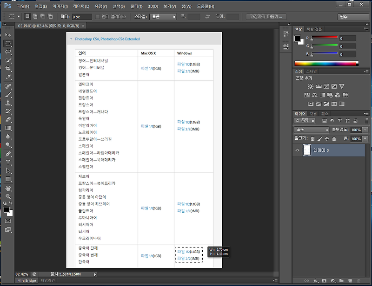Select the Dodge tool
The width and height of the screenshot is (372, 286).
(x=8, y=145)
